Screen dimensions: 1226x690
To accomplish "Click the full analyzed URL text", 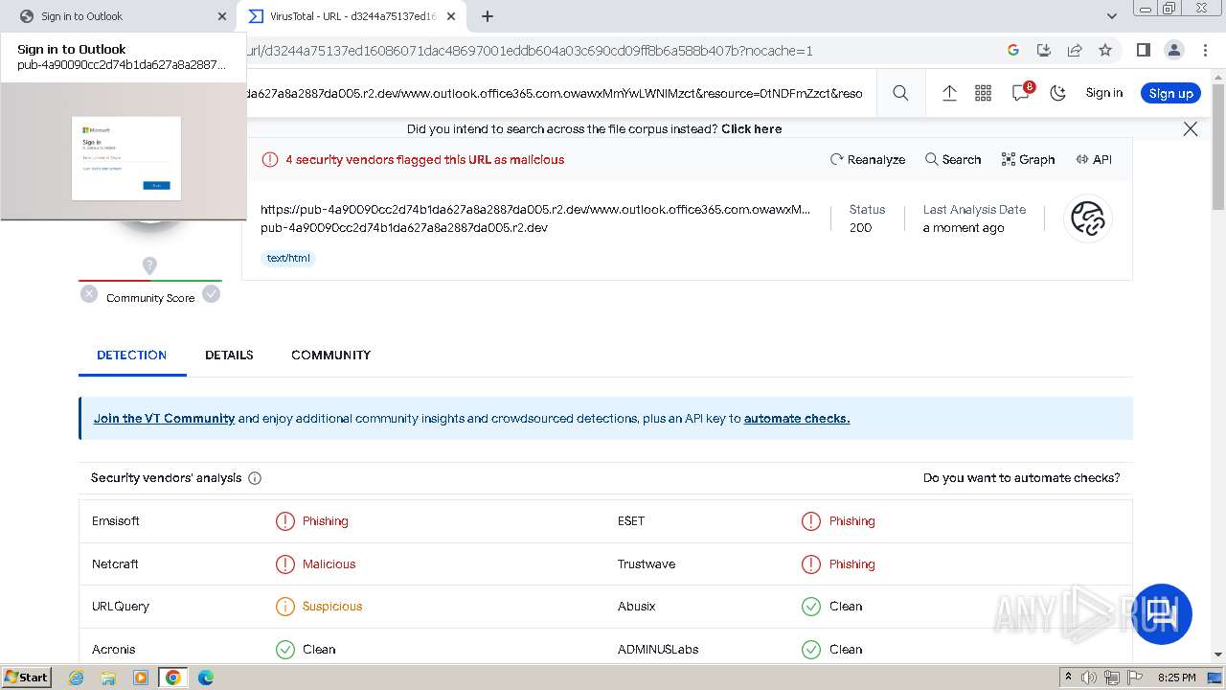I will [535, 209].
